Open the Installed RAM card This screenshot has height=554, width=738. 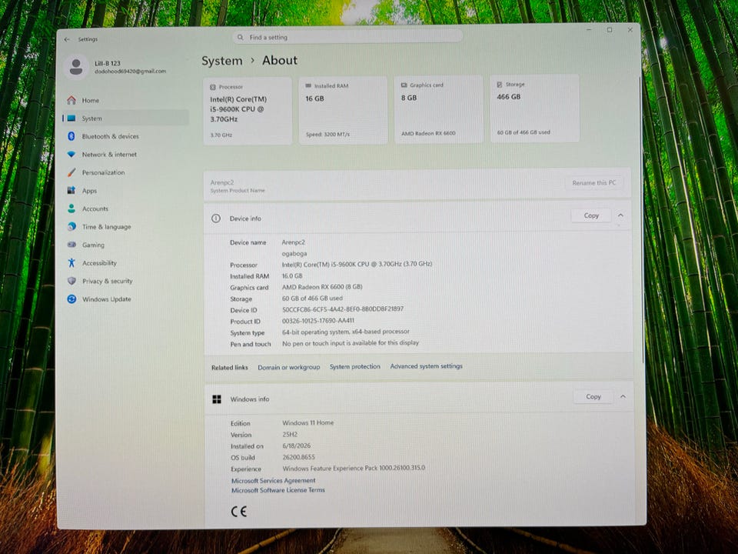pos(343,111)
